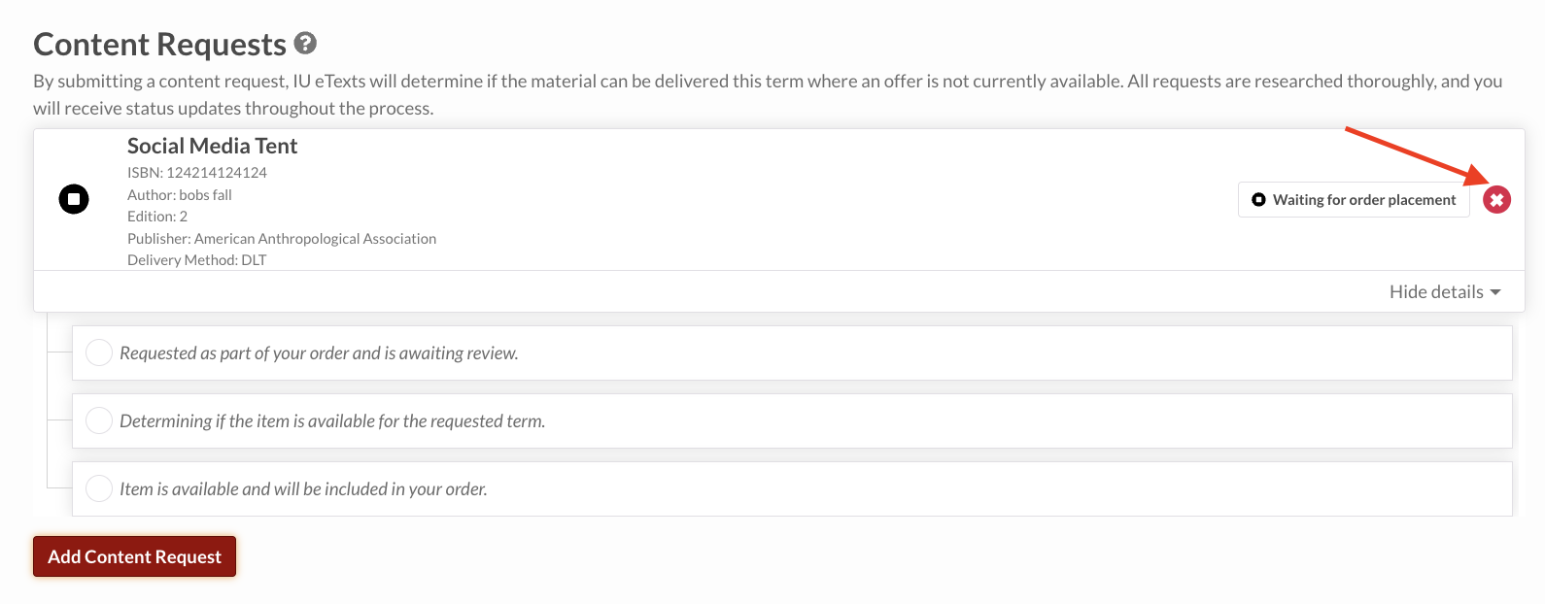Click the Add Content Request button
The image size is (1545, 604).
pos(135,556)
